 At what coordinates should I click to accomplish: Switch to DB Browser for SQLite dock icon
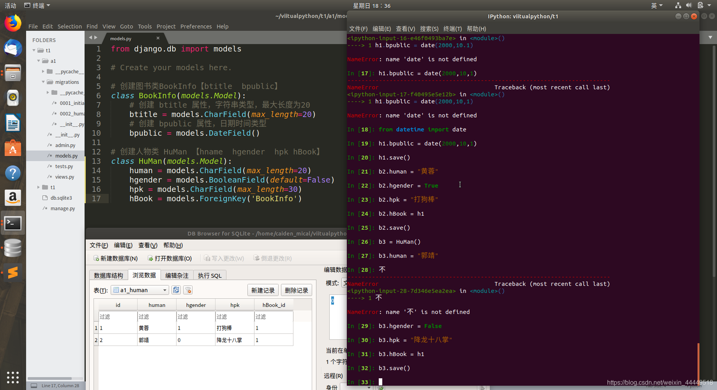click(13, 248)
